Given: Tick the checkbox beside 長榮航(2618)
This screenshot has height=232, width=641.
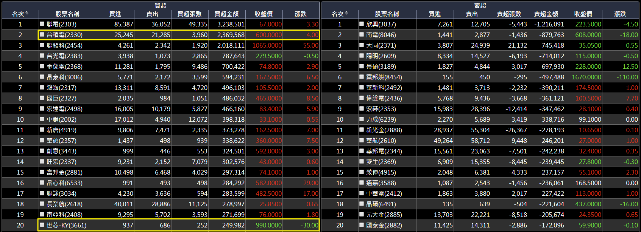Looking at the screenshot, I should tap(42, 204).
